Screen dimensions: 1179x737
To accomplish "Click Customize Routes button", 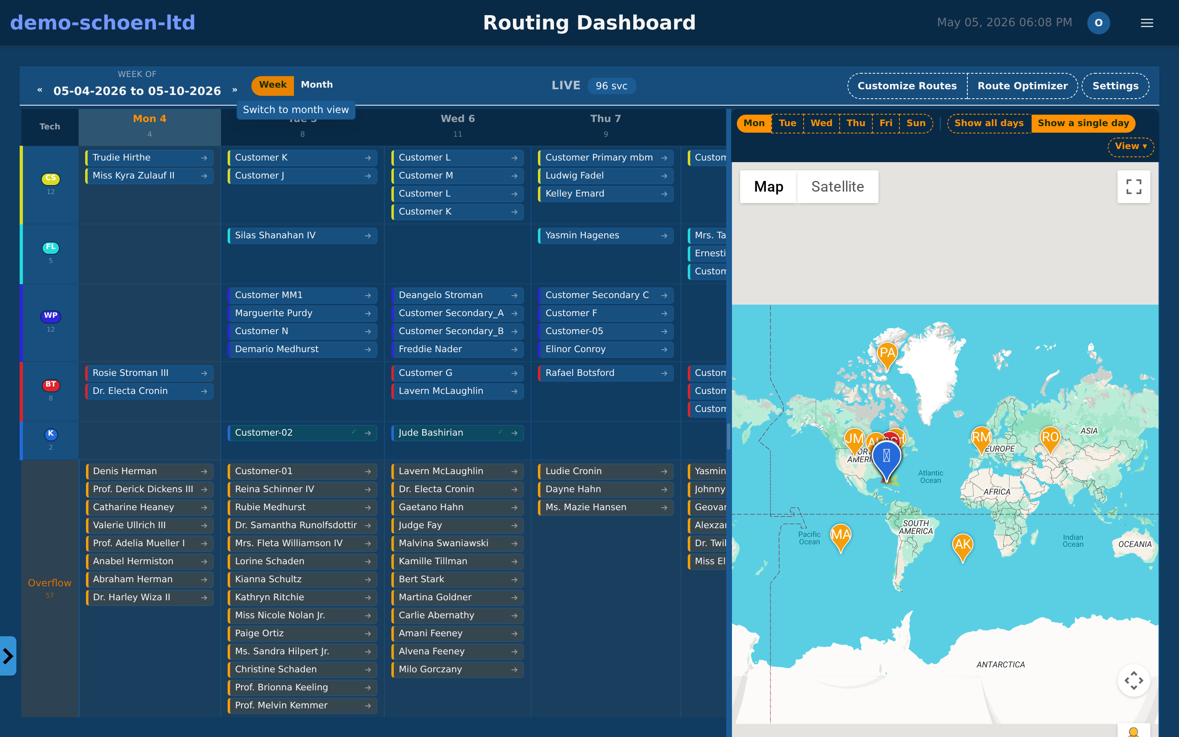I will [x=907, y=86].
